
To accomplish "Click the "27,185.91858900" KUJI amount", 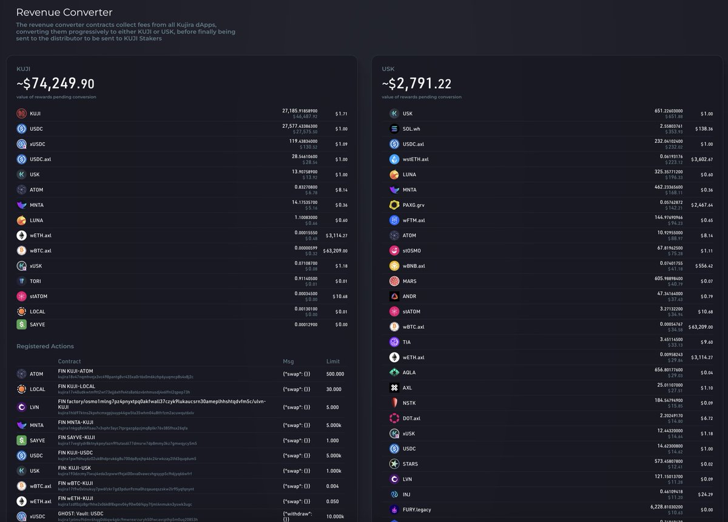I will pos(300,111).
